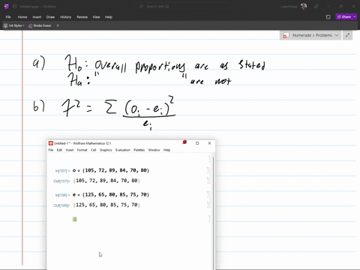Image resolution: width=360 pixels, height=270 pixels.
Task: Open Mathematica's Evaluation menu
Action: pos(123,150)
